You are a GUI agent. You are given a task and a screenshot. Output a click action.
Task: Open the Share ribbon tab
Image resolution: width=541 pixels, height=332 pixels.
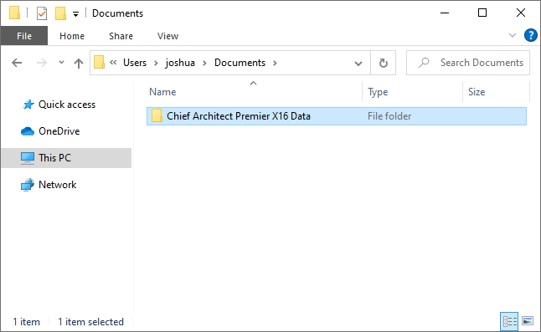coord(121,36)
